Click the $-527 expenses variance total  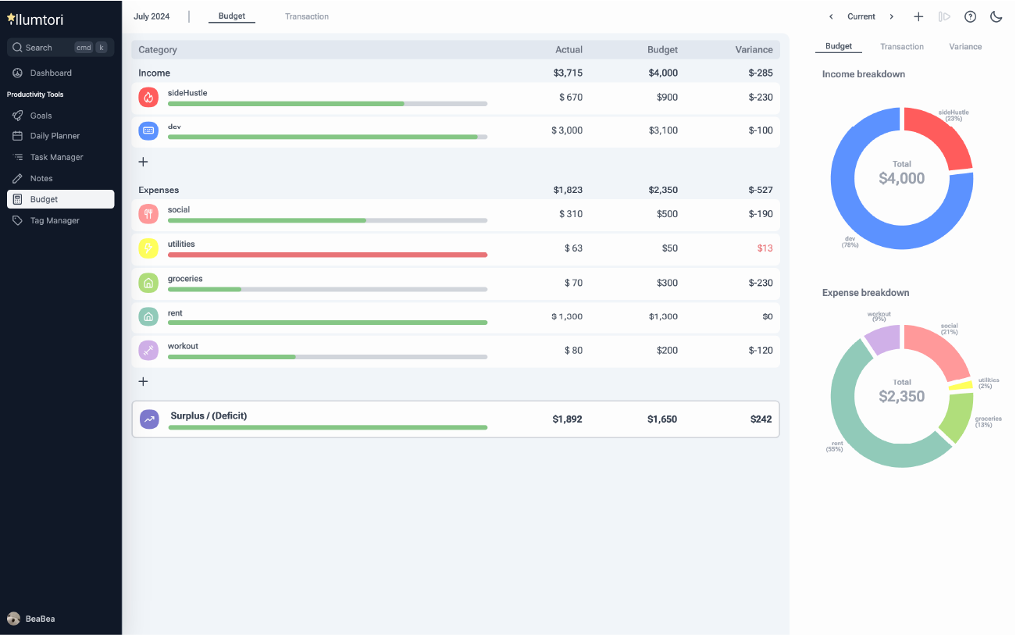click(761, 190)
